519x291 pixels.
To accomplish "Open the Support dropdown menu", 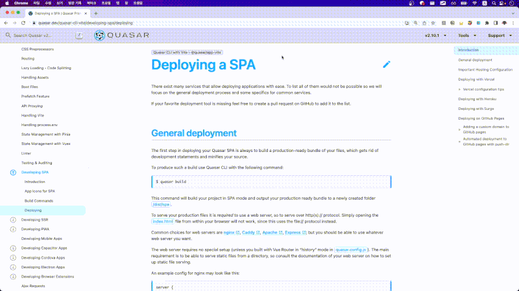I will click(x=500, y=36).
